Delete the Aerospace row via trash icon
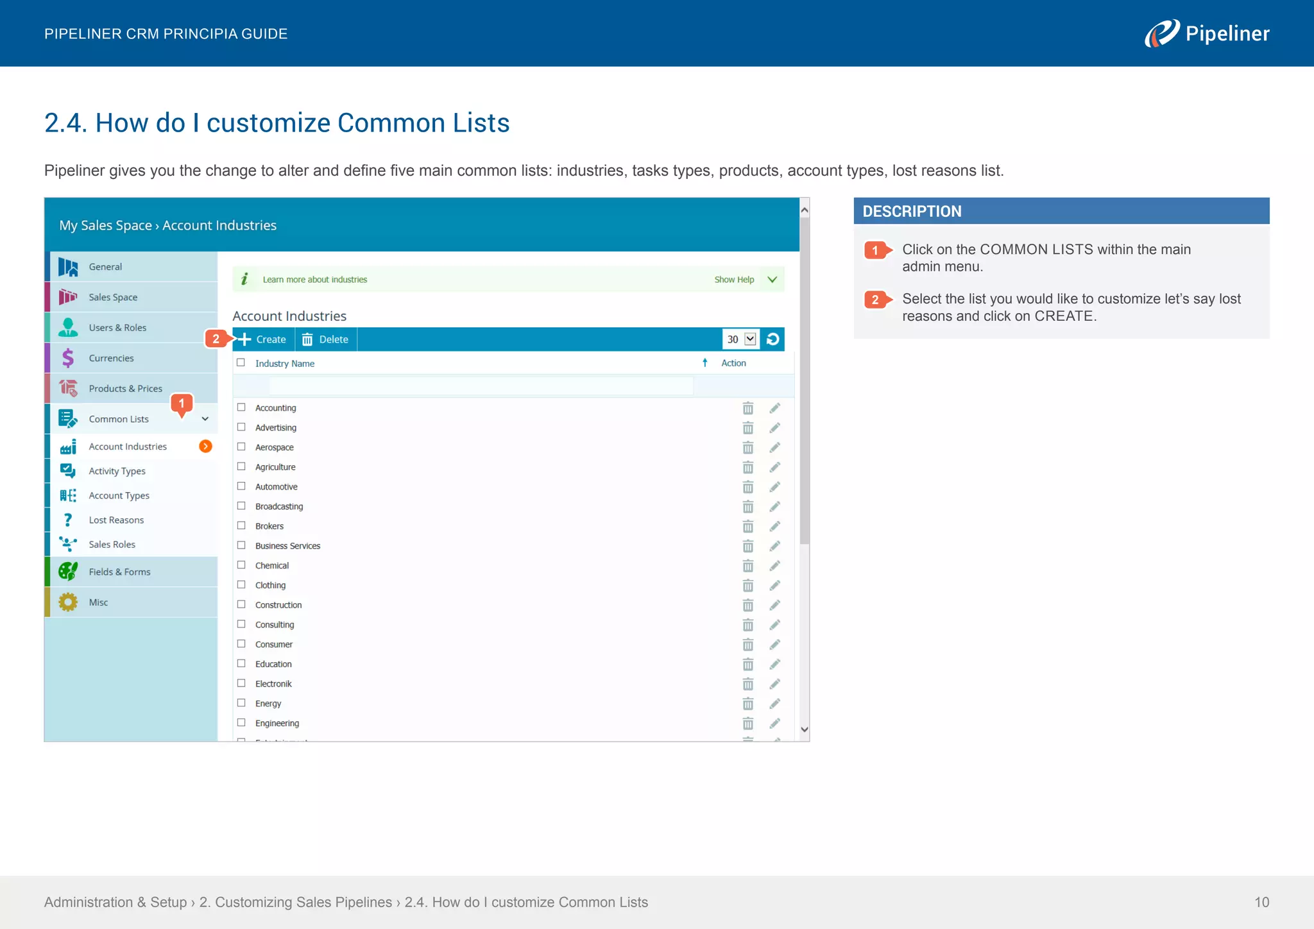 [x=748, y=448]
